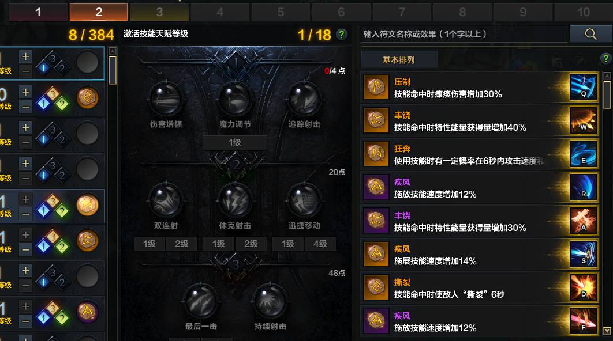The height and width of the screenshot is (341, 613).
Task: Pick the 最后一击 talent orb
Action: [x=200, y=301]
